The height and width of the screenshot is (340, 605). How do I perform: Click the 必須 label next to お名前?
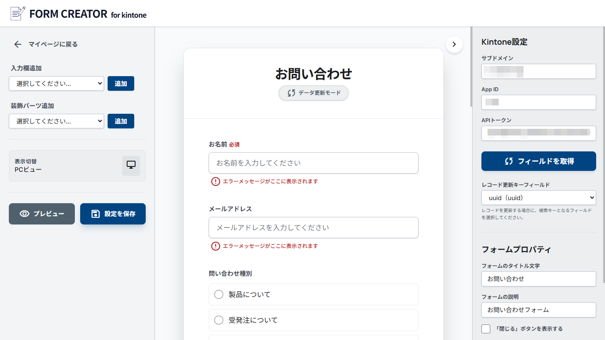tap(234, 144)
